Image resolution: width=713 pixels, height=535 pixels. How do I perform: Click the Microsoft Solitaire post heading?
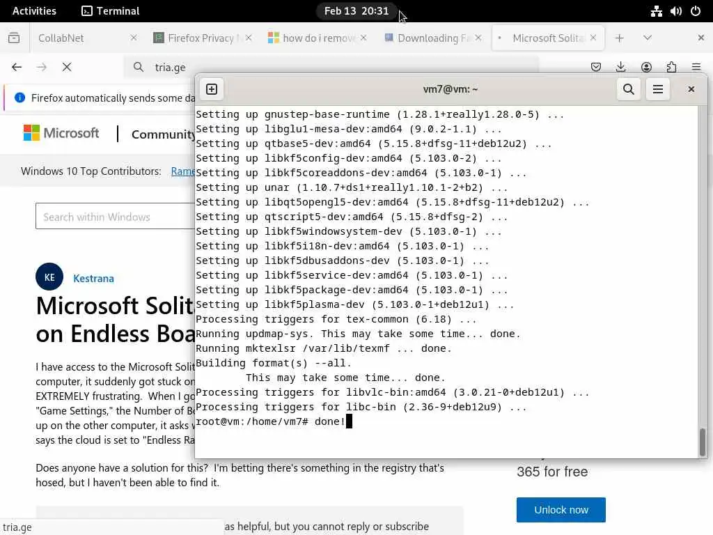click(x=116, y=319)
